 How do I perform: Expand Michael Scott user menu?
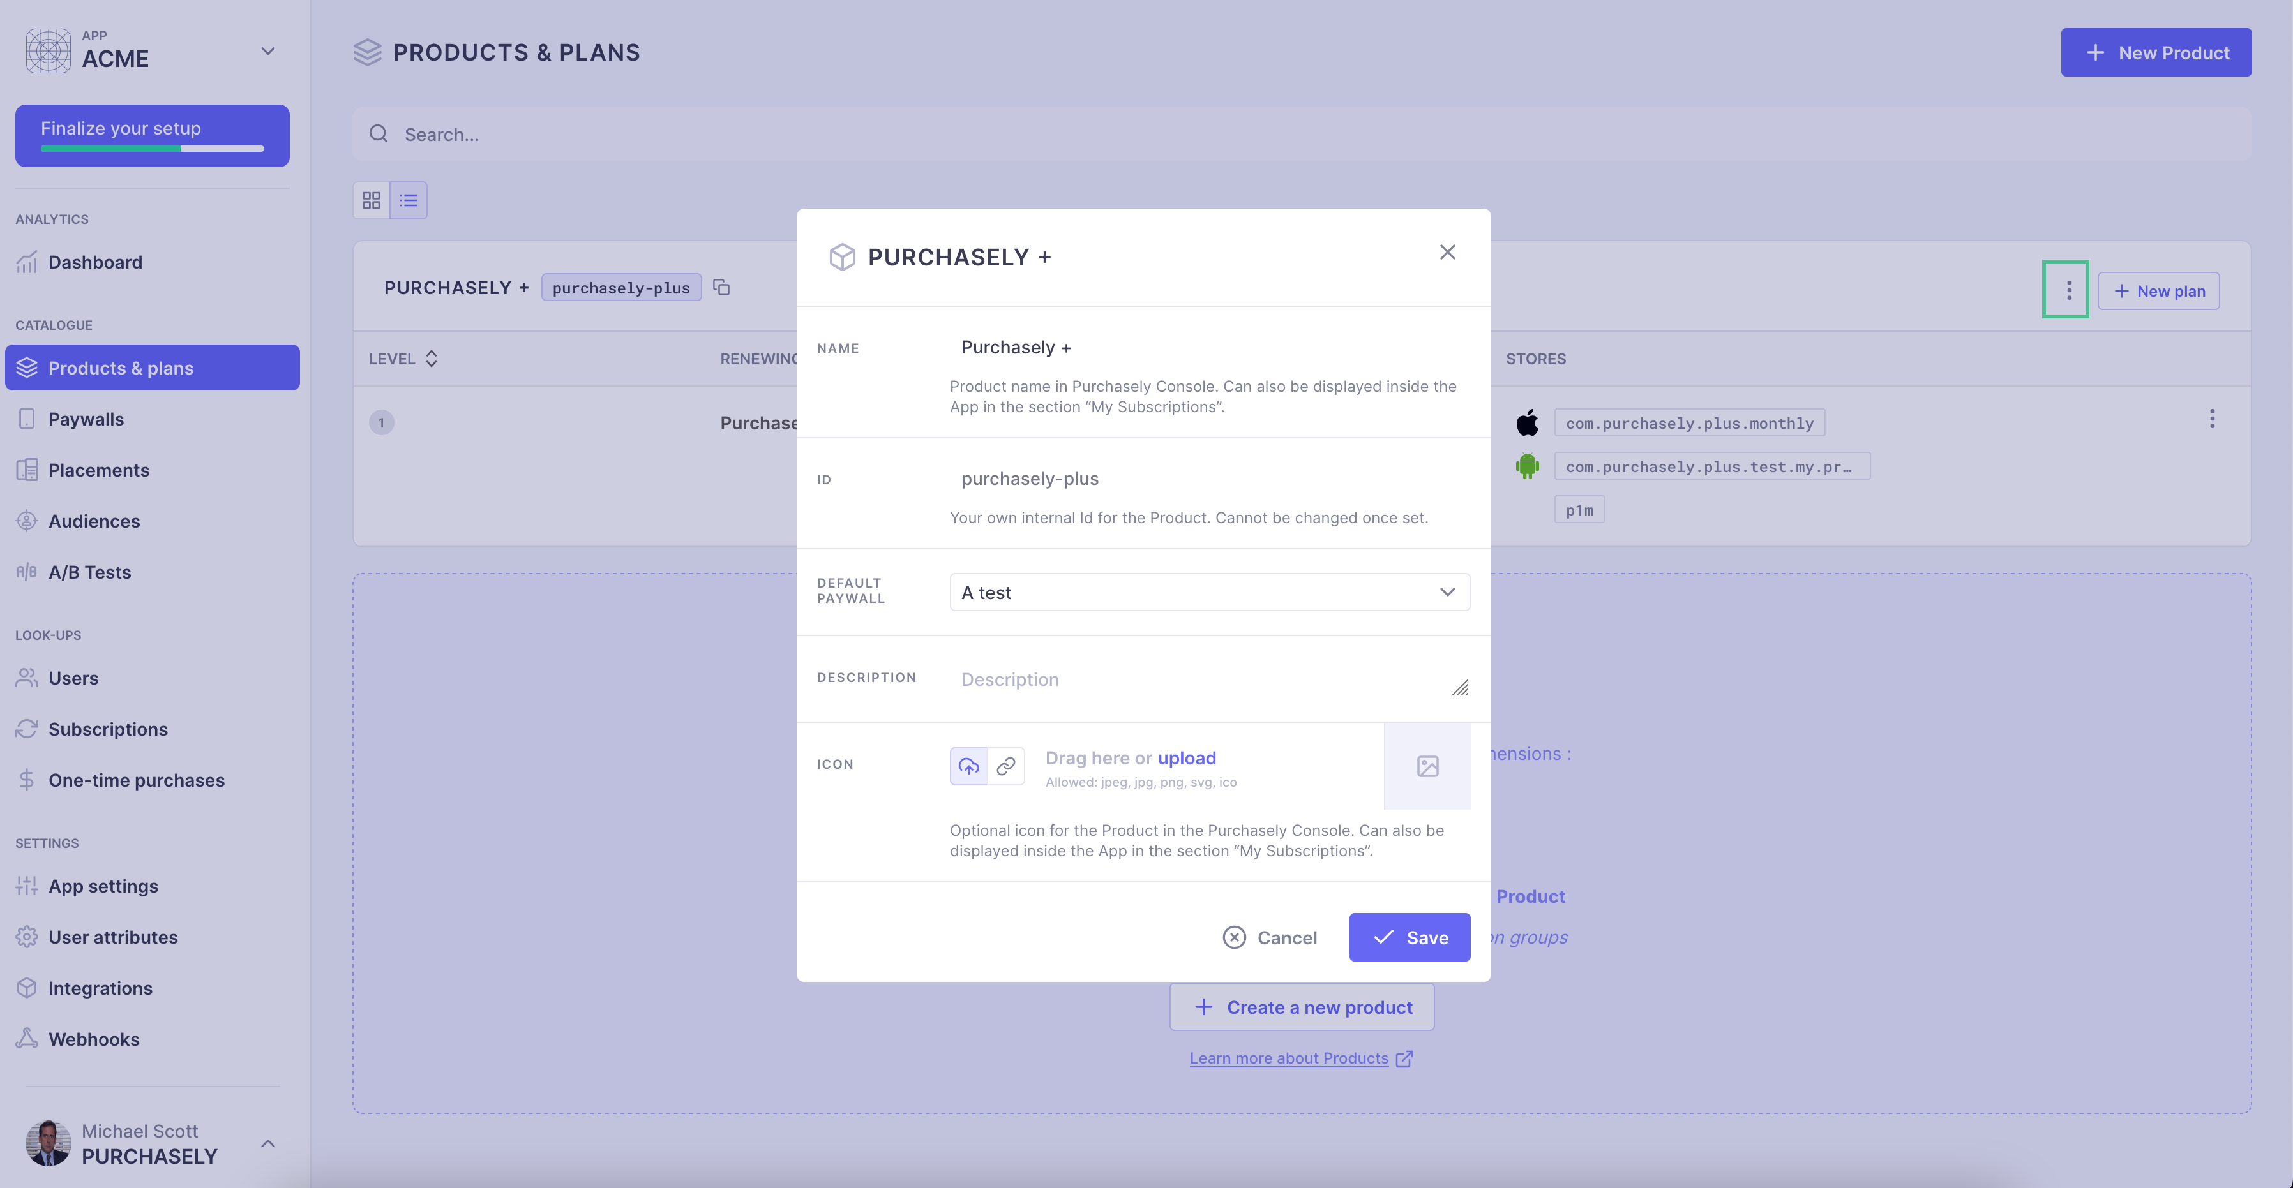267,1143
